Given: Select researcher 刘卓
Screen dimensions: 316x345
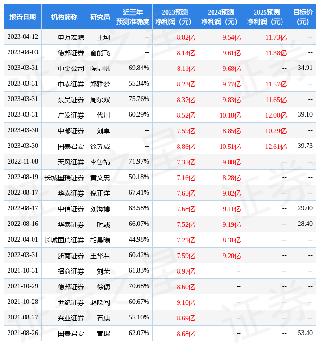Looking at the screenshot, I should (103, 131).
